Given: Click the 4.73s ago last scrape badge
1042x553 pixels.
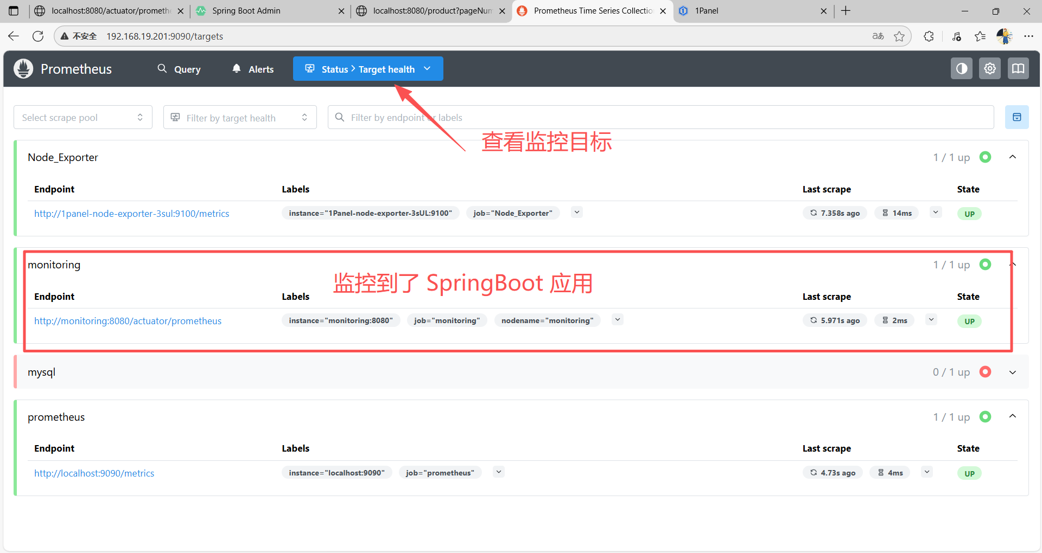Looking at the screenshot, I should (833, 473).
